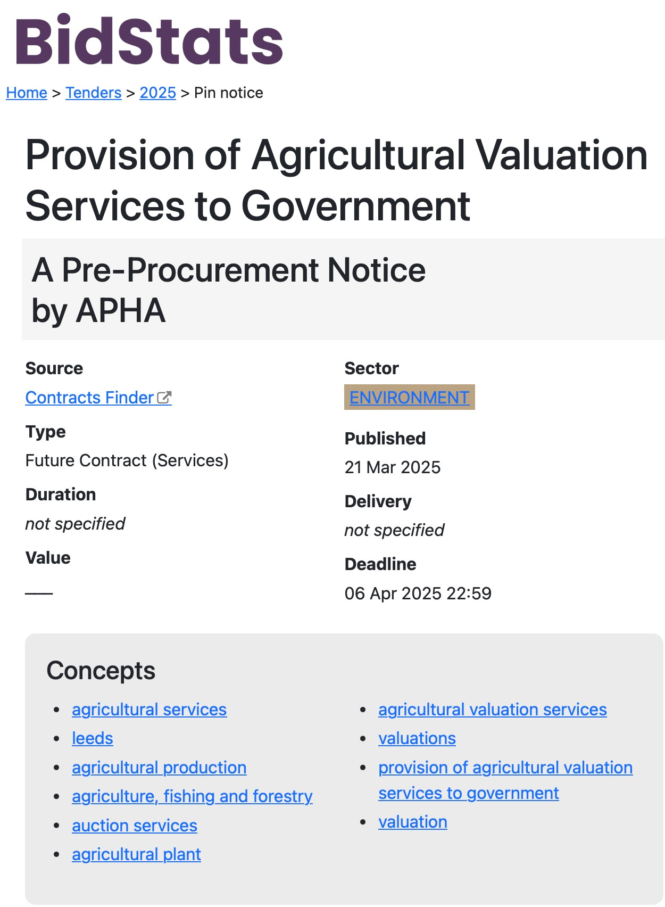Click the external link icon beside Contracts Finder
This screenshot has width=665, height=907.
point(164,398)
